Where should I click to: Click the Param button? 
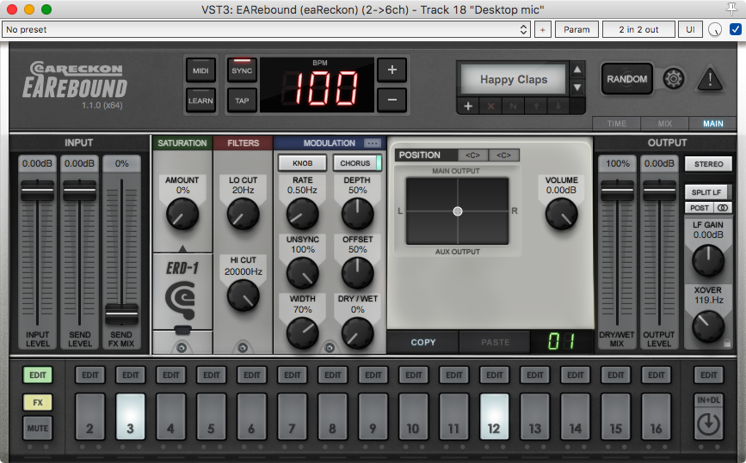576,29
